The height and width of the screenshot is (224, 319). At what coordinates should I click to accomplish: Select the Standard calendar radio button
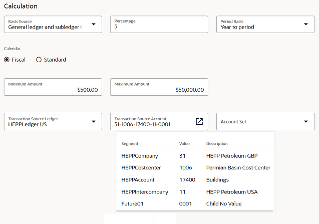point(39,60)
